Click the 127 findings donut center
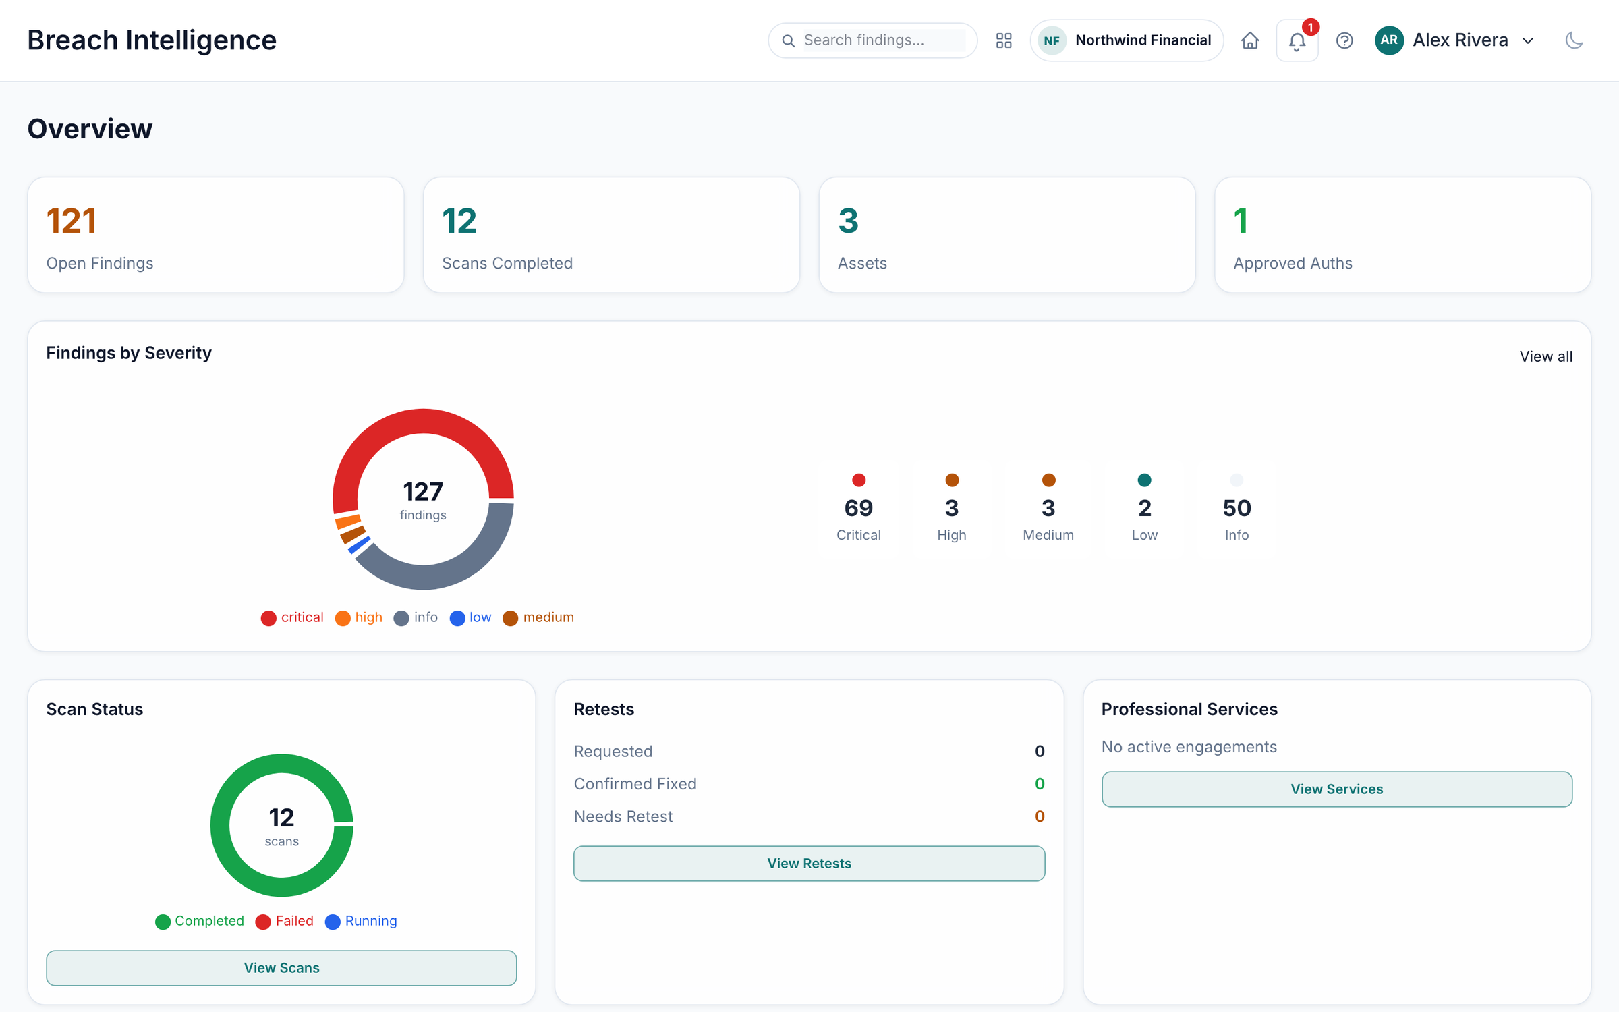Image resolution: width=1619 pixels, height=1012 pixels. (423, 499)
